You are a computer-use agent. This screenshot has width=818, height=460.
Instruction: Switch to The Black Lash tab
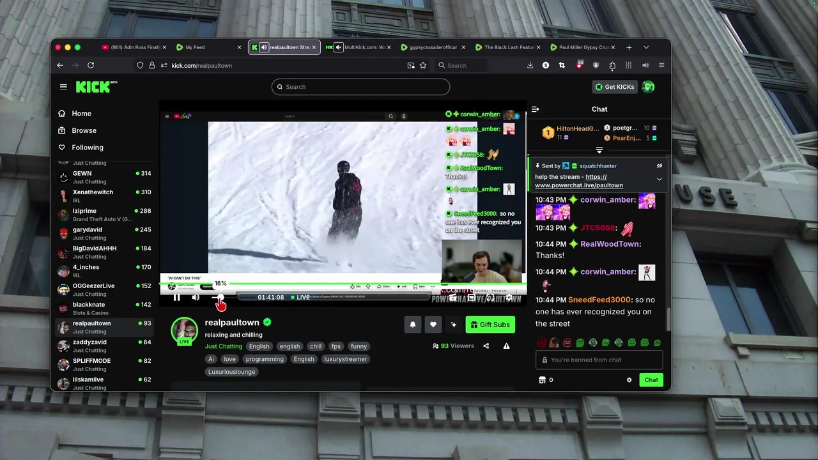pyautogui.click(x=508, y=47)
